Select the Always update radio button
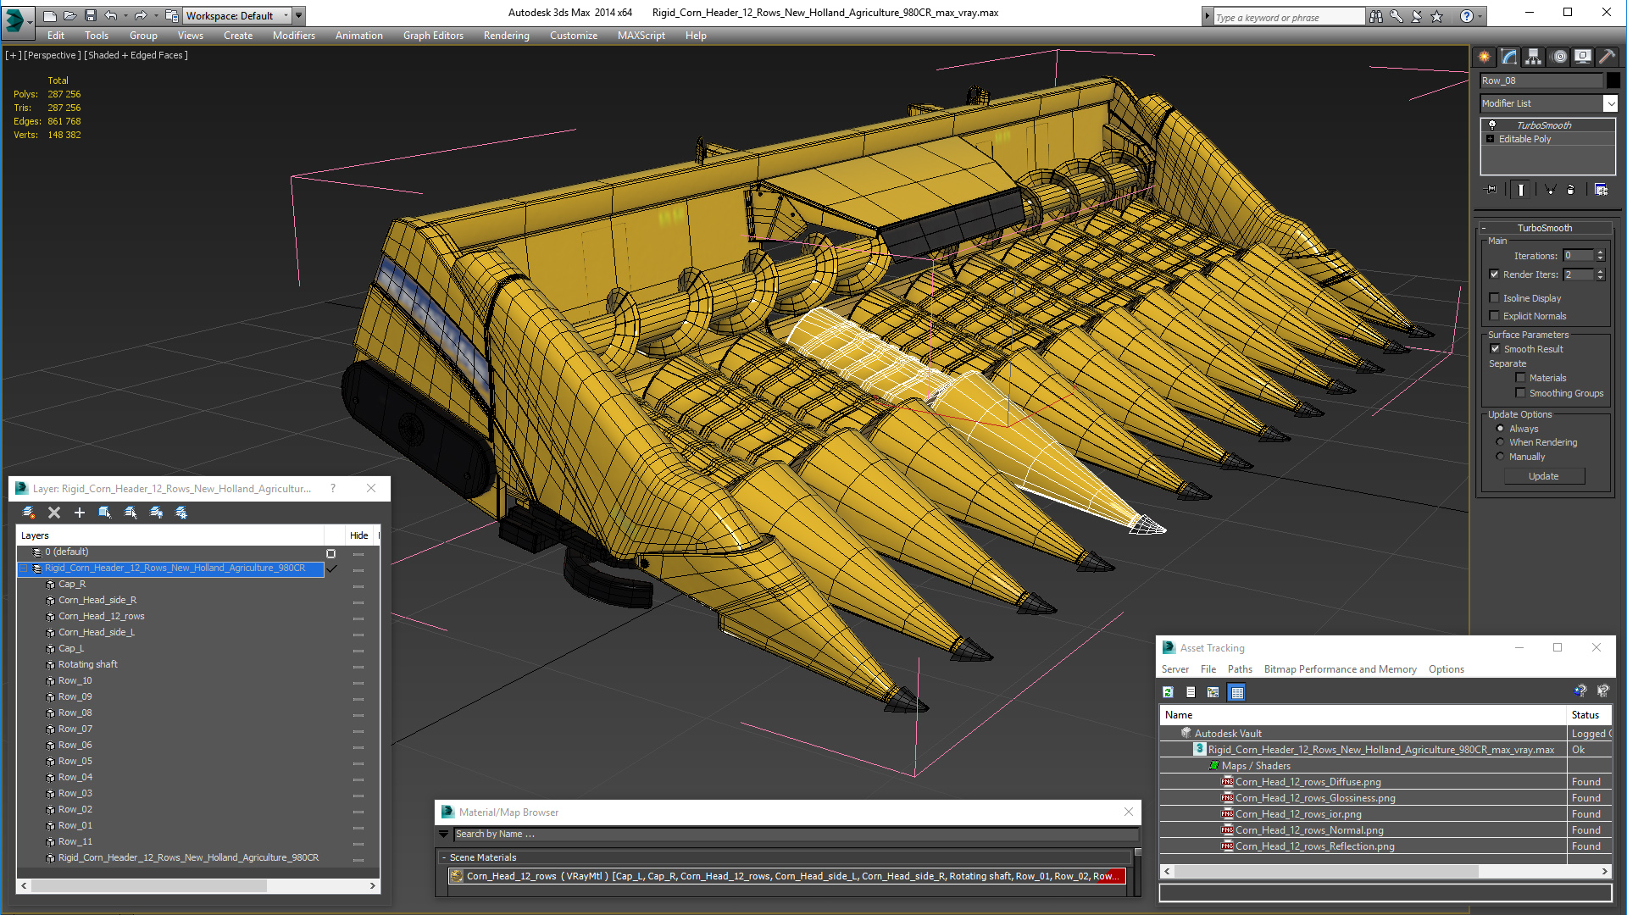The image size is (1627, 915). tap(1500, 429)
